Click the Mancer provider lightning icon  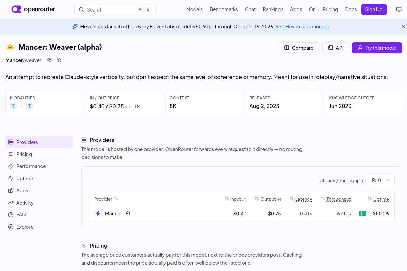(x=98, y=213)
